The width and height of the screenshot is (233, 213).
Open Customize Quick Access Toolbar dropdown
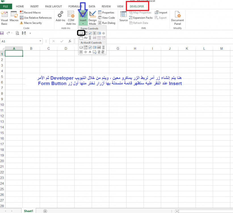30,33
